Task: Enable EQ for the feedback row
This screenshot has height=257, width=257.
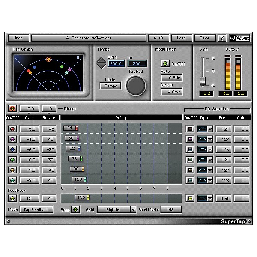Action: tap(190, 198)
